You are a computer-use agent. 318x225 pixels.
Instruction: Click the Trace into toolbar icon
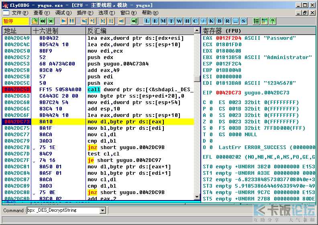(x=103, y=21)
